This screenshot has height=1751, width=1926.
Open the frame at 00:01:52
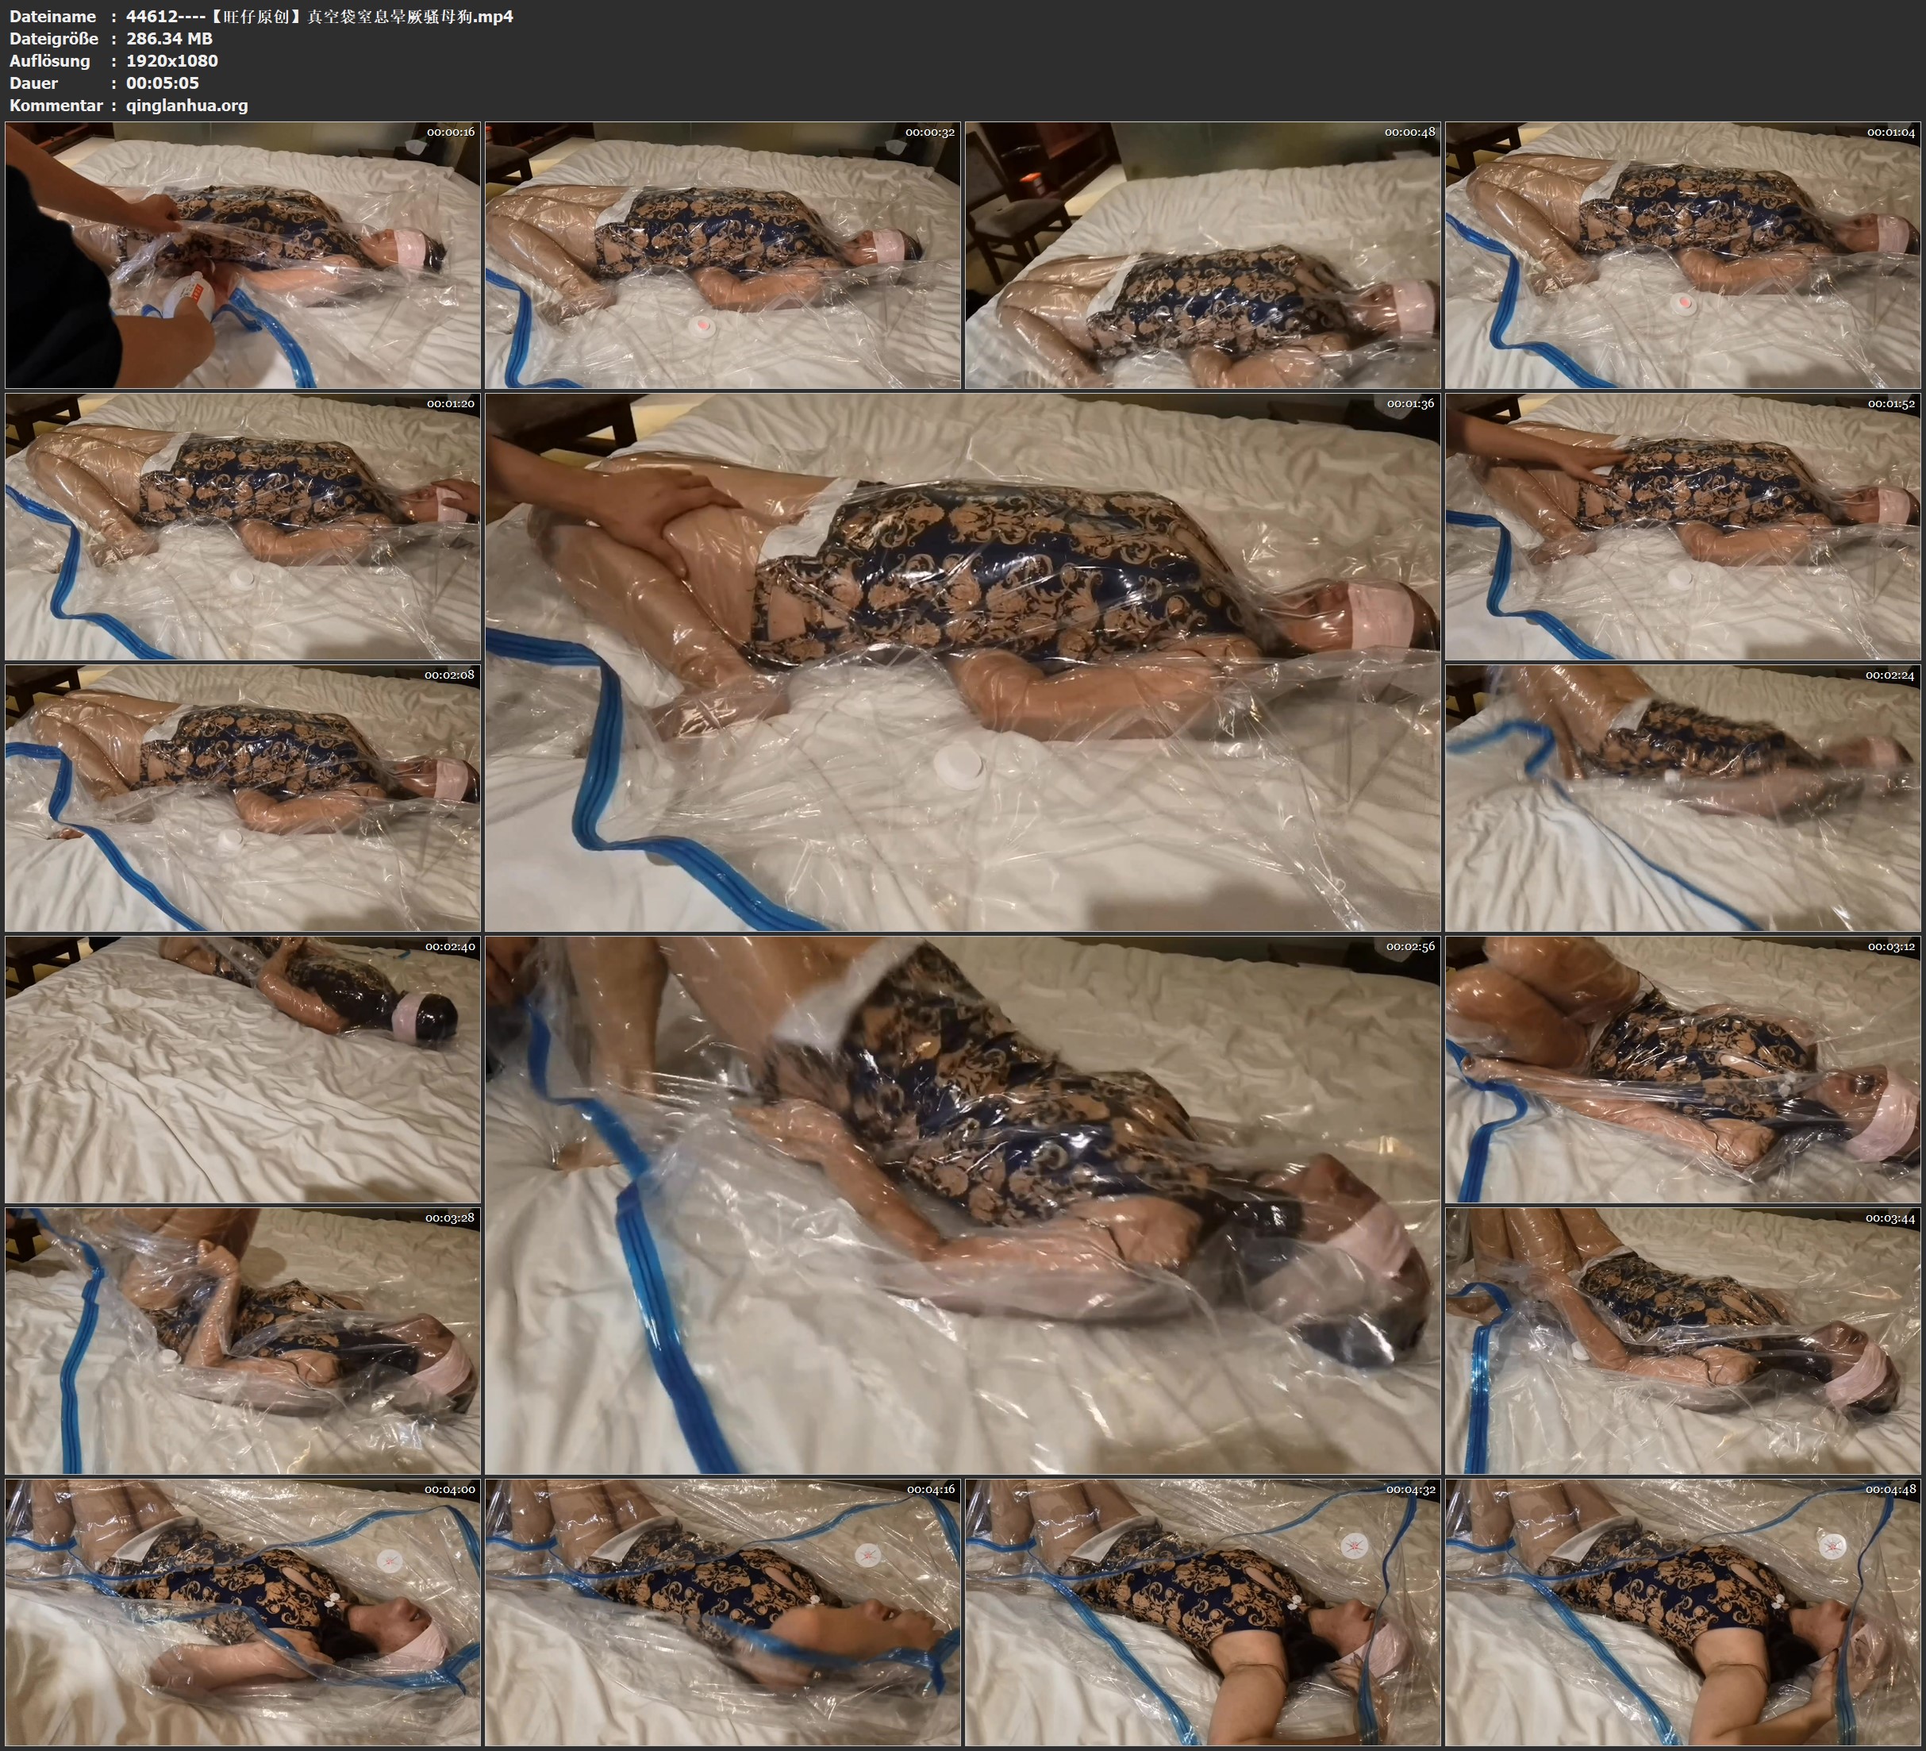click(x=1683, y=525)
